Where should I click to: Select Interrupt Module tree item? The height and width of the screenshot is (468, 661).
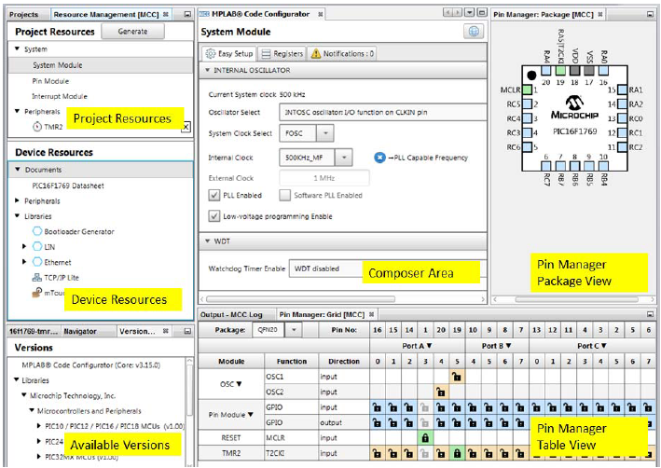pos(60,96)
